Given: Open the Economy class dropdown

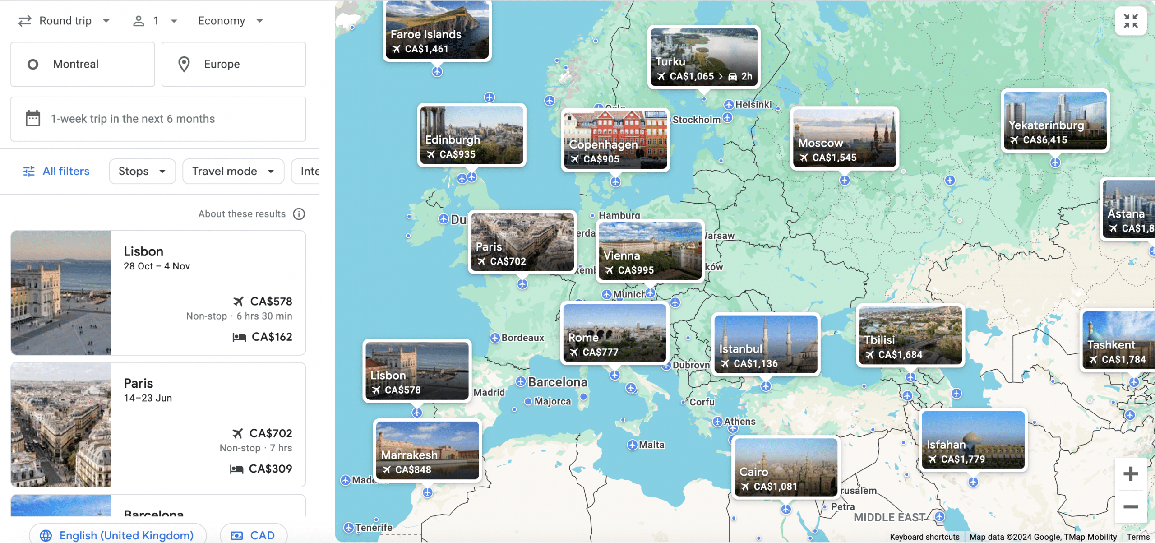Looking at the screenshot, I should [230, 21].
